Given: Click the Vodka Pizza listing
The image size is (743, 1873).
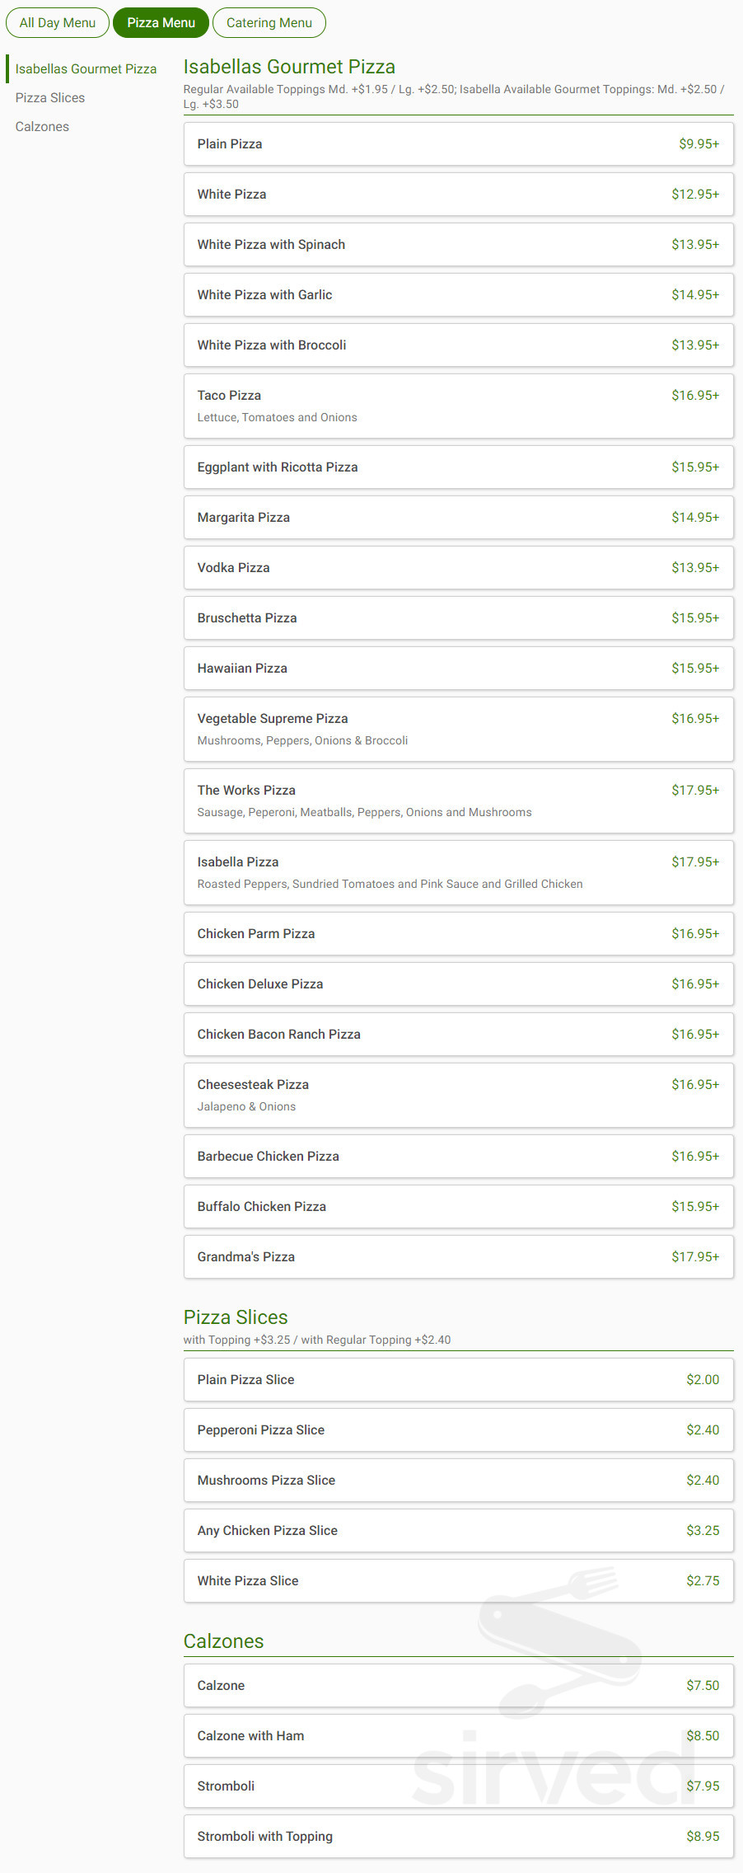Looking at the screenshot, I should (458, 567).
